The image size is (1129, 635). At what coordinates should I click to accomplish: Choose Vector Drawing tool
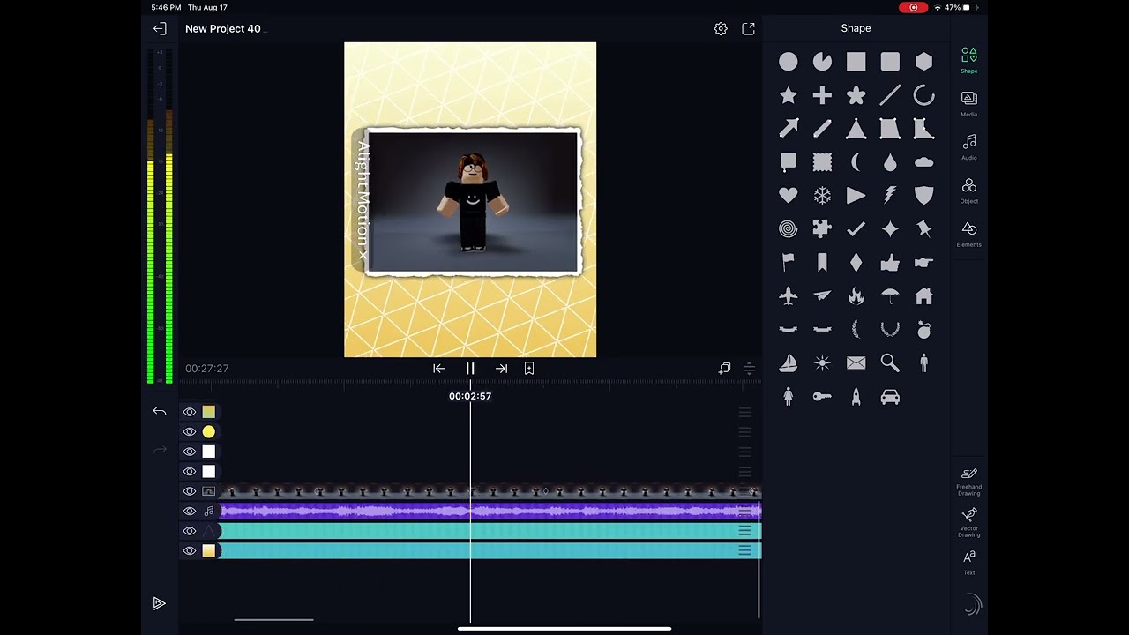968,522
